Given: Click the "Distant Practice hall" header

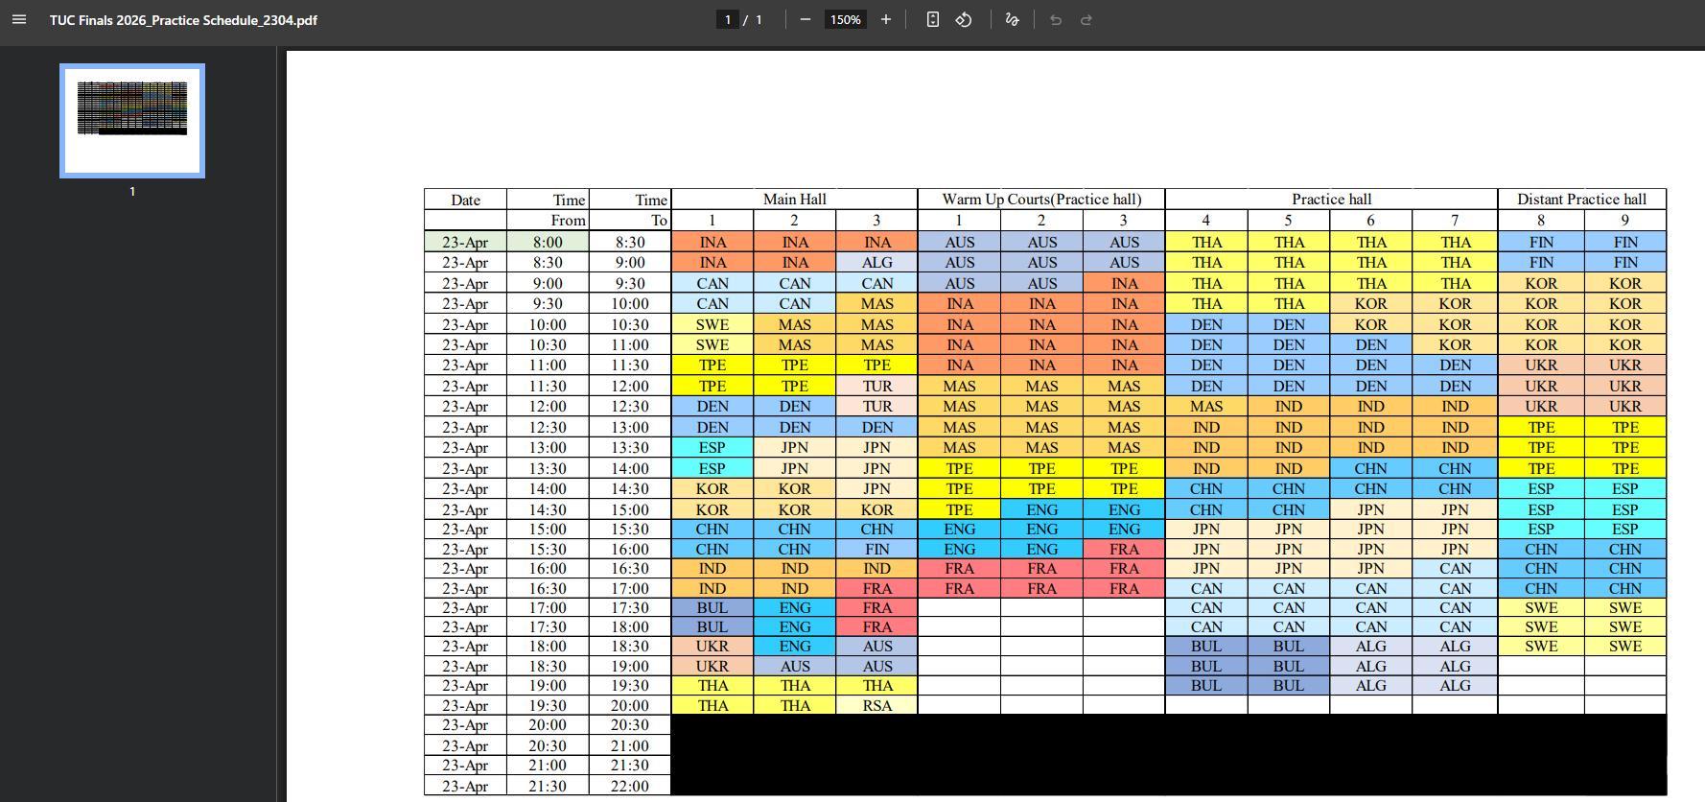Looking at the screenshot, I should [x=1581, y=199].
